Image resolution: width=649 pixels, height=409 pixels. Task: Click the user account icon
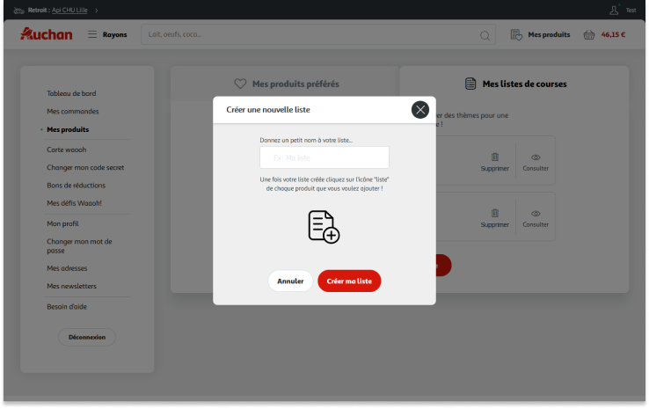(x=614, y=10)
